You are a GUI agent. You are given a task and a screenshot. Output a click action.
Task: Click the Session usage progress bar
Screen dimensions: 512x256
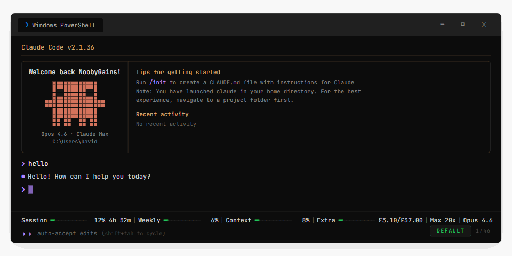pos(69,220)
